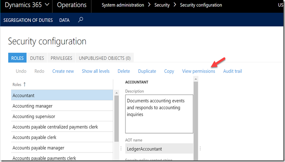285x162 pixels.
Task: Go to Security breadcrumb link
Action: point(162,5)
